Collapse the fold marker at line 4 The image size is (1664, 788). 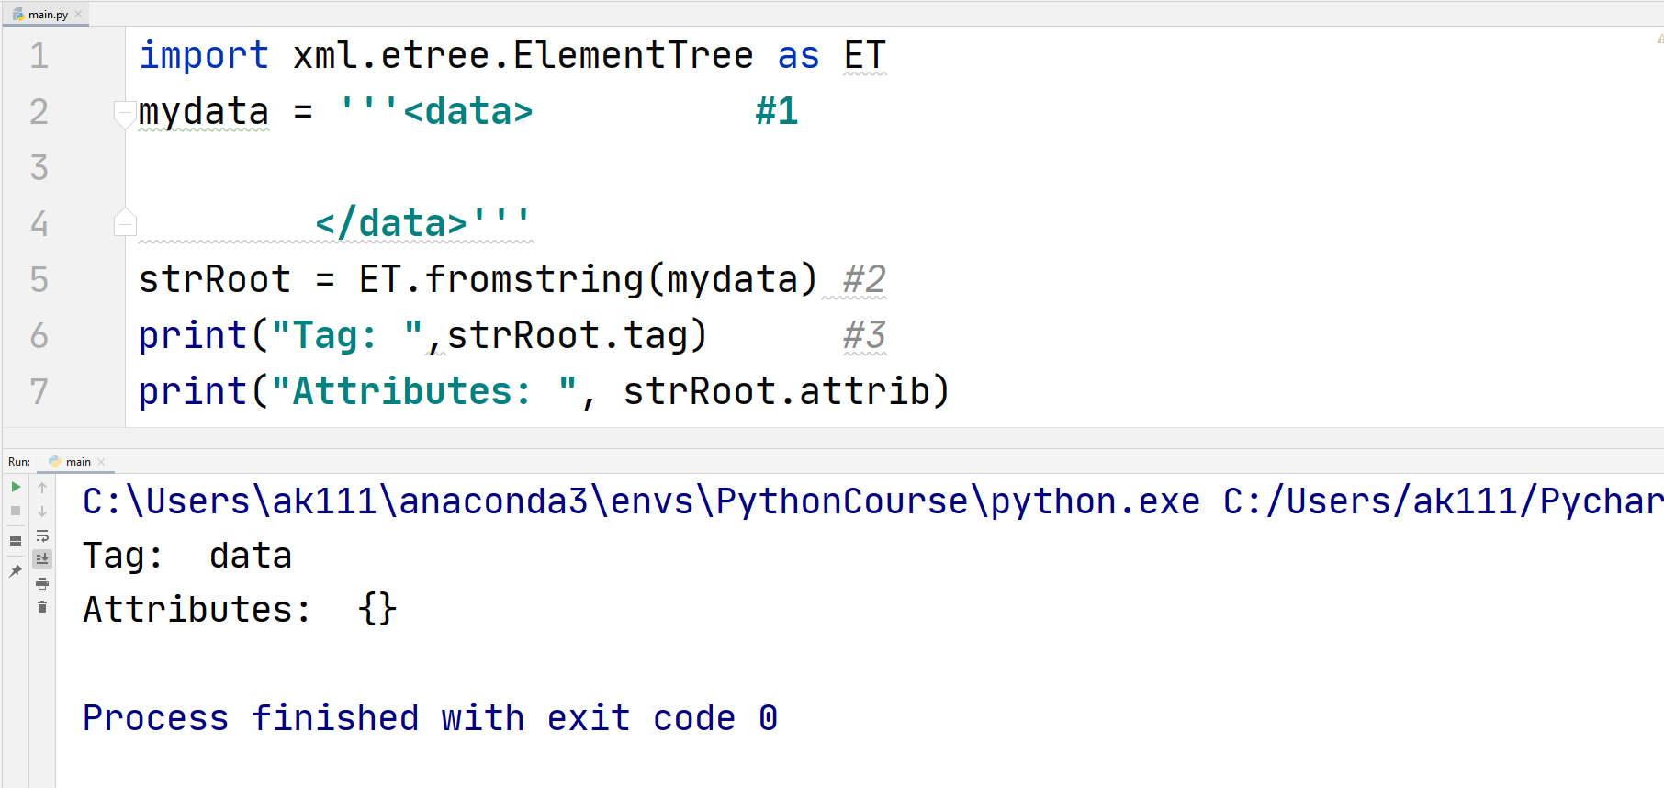coord(124,221)
